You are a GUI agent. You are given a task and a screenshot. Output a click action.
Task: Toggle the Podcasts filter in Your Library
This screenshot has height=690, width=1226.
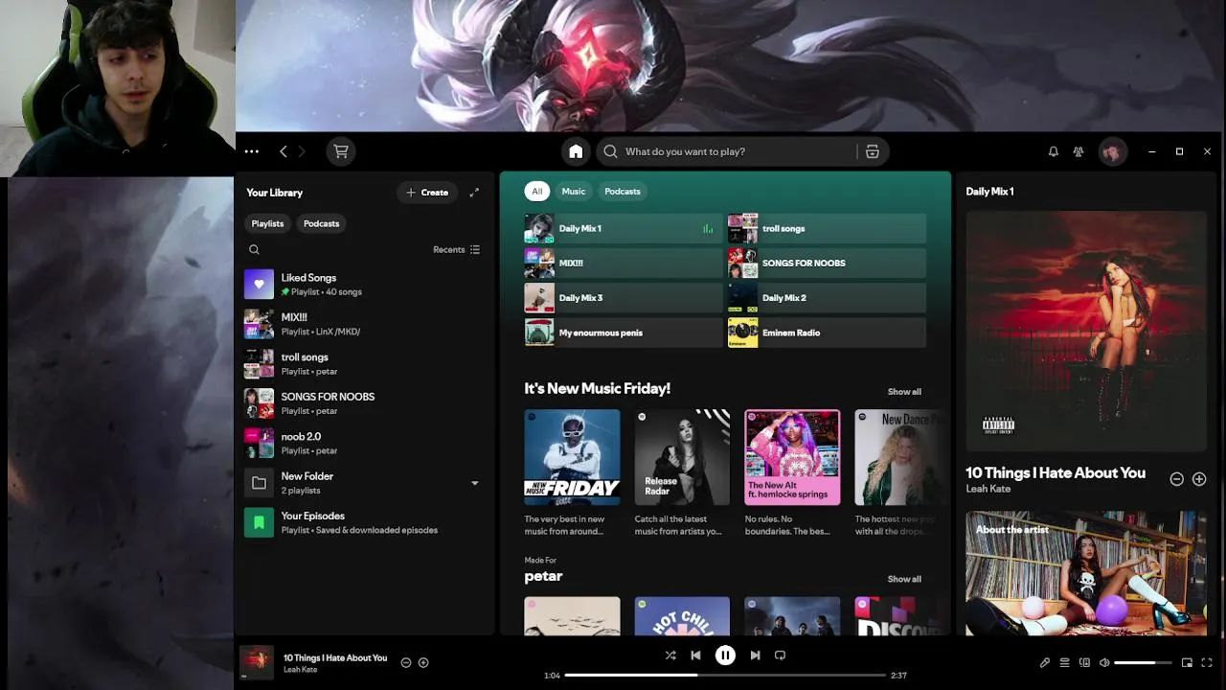pyautogui.click(x=321, y=223)
